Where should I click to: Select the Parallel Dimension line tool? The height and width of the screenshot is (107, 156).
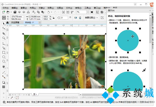tap(4, 72)
